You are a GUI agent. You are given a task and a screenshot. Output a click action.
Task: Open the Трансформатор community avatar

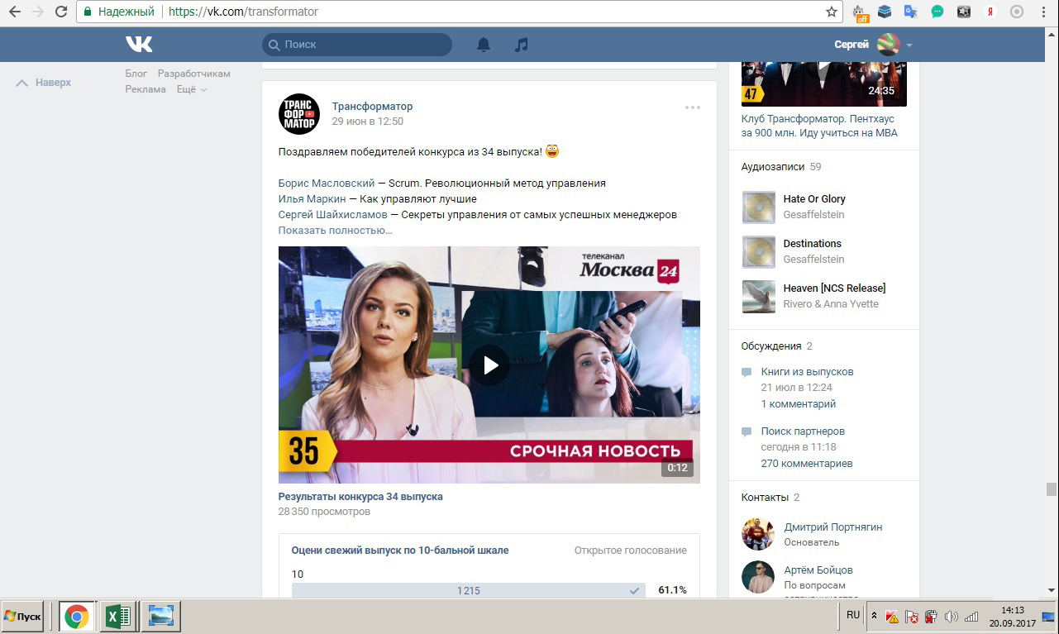[298, 114]
